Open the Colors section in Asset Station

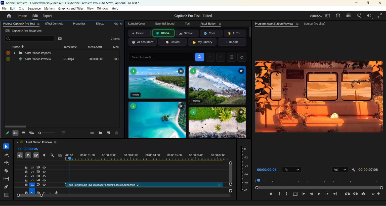tap(173, 42)
